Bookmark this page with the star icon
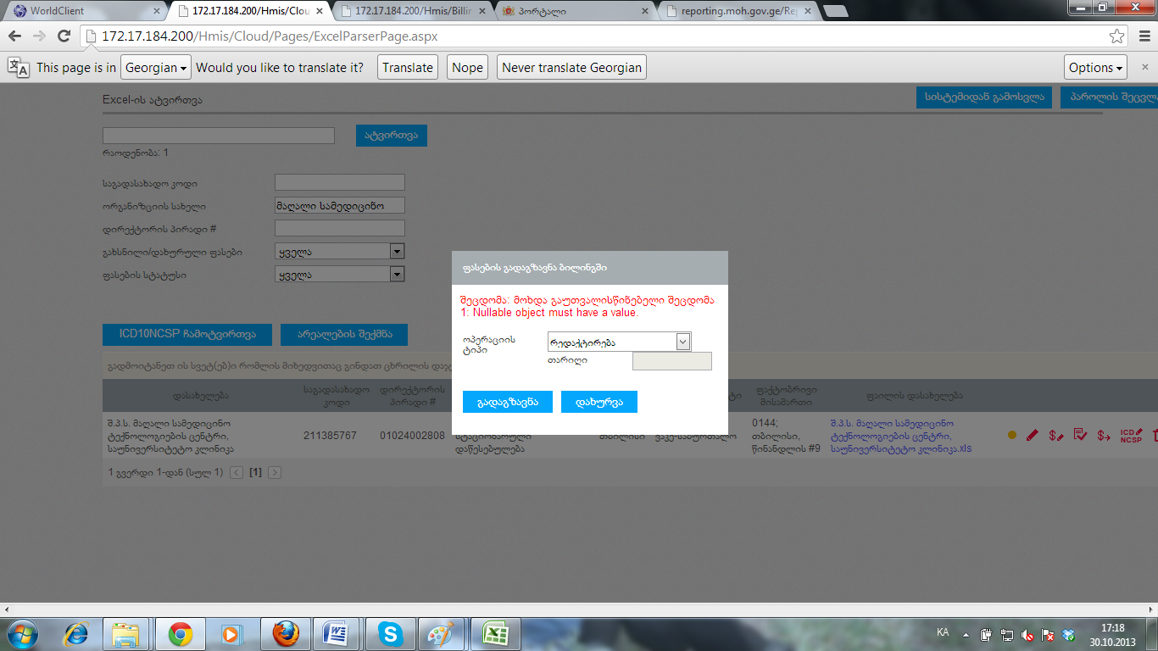The image size is (1158, 651). pyautogui.click(x=1117, y=36)
